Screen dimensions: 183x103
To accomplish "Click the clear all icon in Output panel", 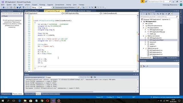I will [91, 77].
